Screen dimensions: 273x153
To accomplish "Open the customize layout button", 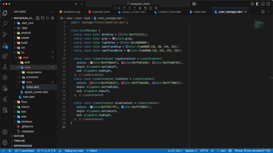I will 252,4.
